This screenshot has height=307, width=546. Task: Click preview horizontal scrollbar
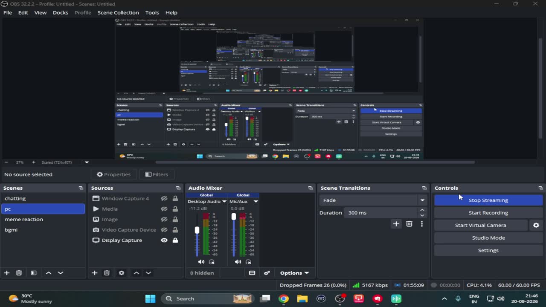(315, 162)
